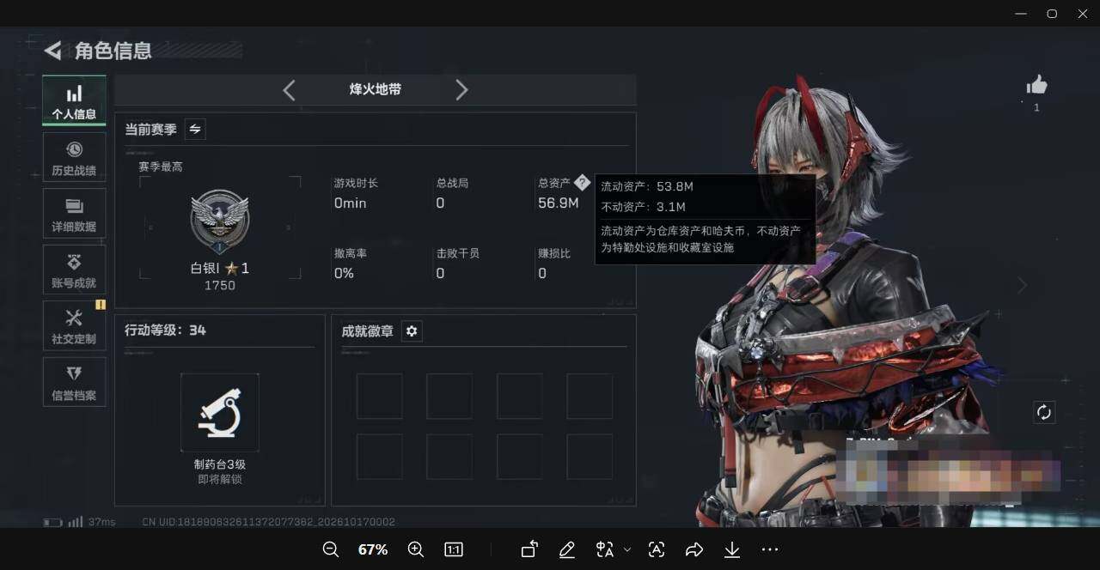Activate the text recognition scan icon
Screen dimensions: 1100x570
coord(657,549)
